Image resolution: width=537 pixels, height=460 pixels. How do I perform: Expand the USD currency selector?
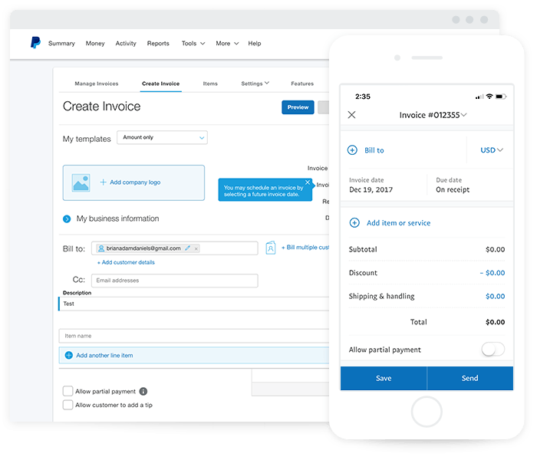[x=492, y=150]
